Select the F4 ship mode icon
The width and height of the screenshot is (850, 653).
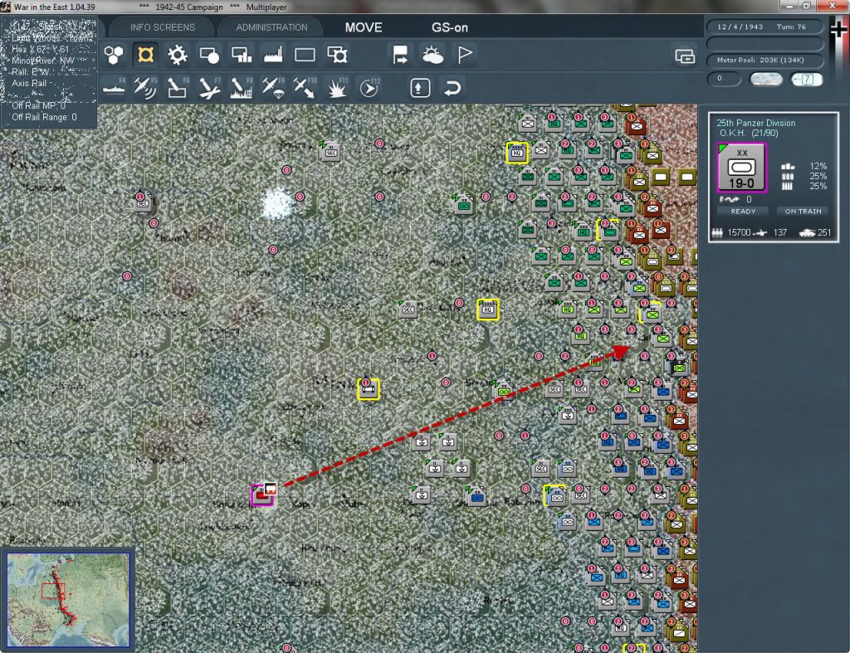[114, 87]
